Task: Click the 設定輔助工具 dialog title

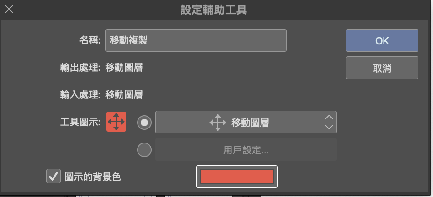Action: click(x=213, y=10)
